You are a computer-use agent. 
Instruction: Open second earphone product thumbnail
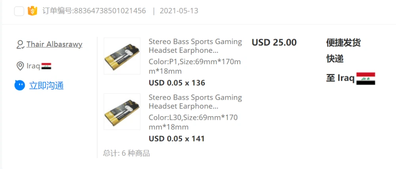[122, 111]
